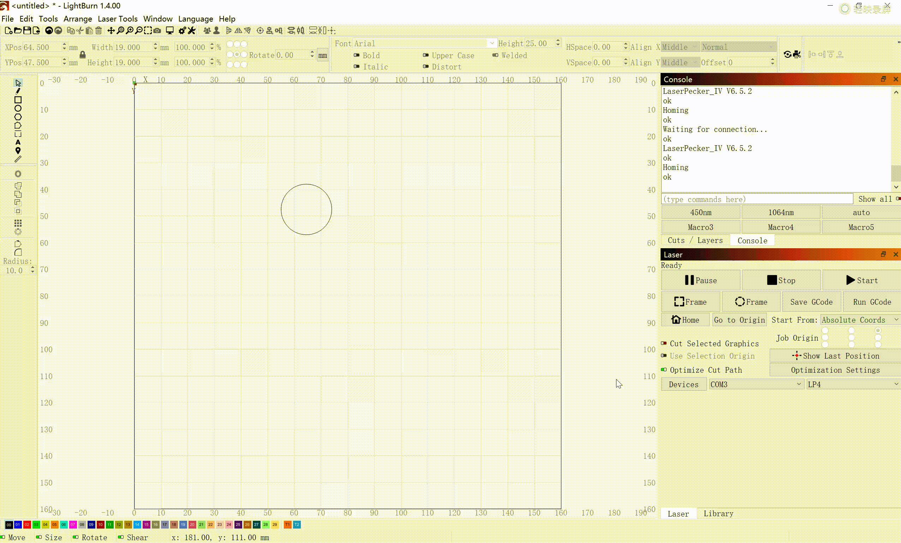Switch to Cuts / Layers tab
The width and height of the screenshot is (901, 543).
[x=695, y=240]
